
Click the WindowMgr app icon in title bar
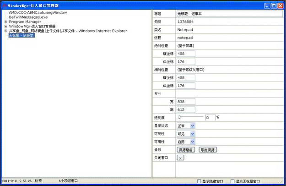point(5,5)
